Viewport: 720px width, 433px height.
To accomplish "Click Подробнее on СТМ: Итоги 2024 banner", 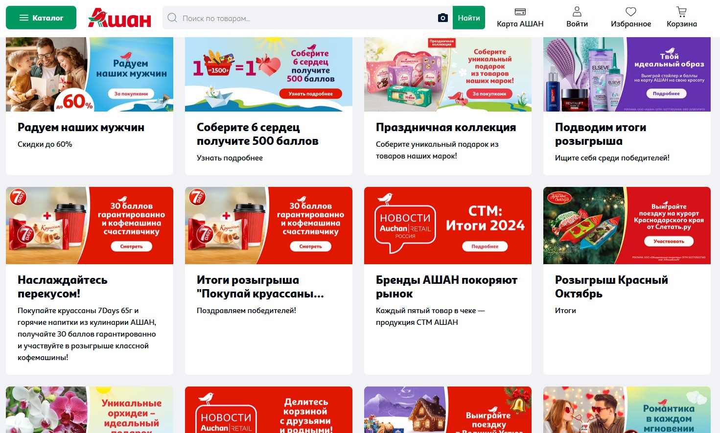I will [485, 247].
